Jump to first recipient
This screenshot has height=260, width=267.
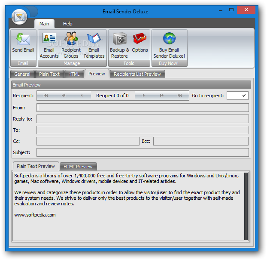tap(46, 96)
